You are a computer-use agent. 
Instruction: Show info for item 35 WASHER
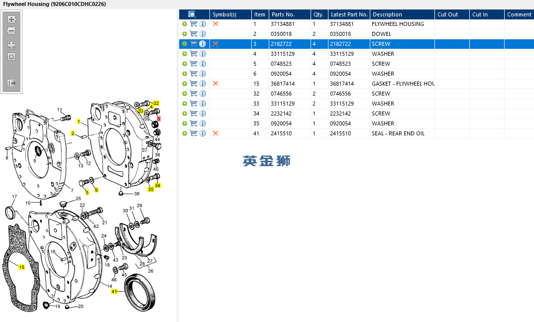[203, 123]
